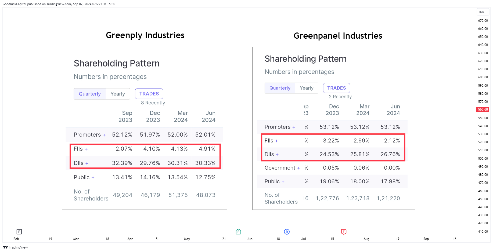Click Greenpanel Public value 17.98%
The image size is (493, 252).
[x=390, y=181]
